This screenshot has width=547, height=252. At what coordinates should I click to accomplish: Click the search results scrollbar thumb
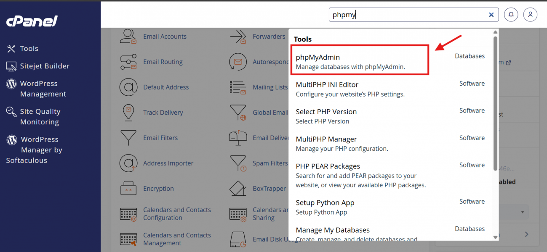pos(496,103)
